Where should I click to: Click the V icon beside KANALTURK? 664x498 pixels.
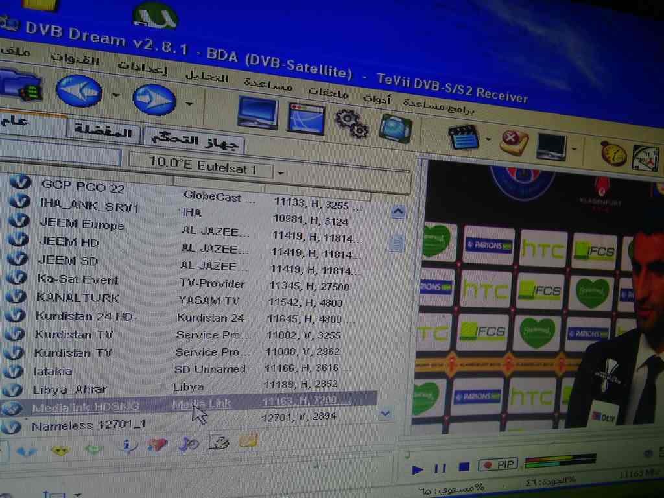(16, 296)
